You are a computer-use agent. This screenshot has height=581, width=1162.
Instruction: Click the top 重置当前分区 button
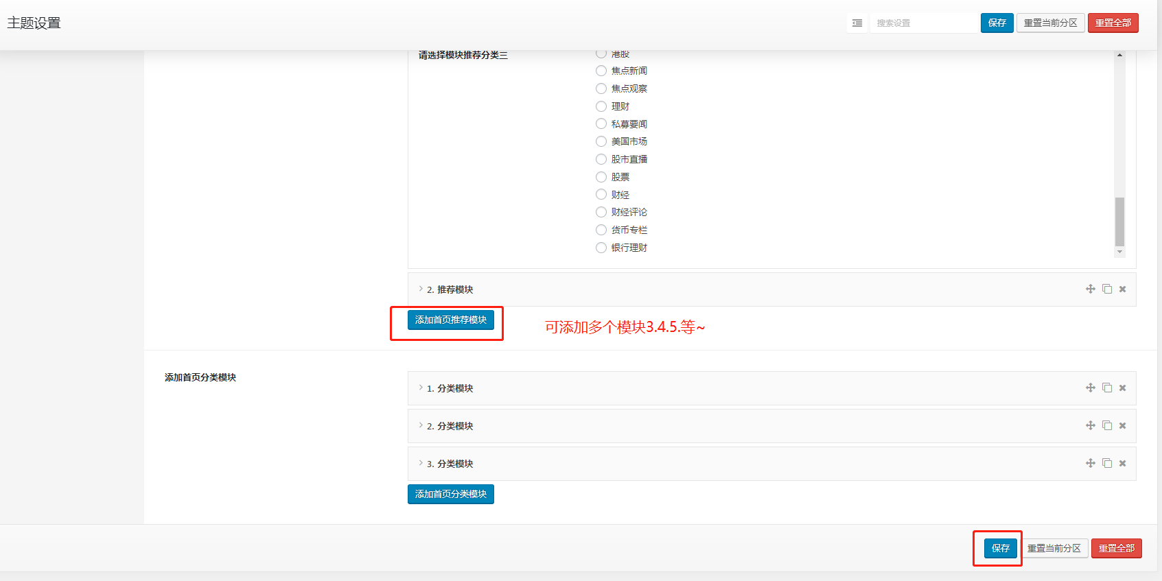[x=1051, y=23]
